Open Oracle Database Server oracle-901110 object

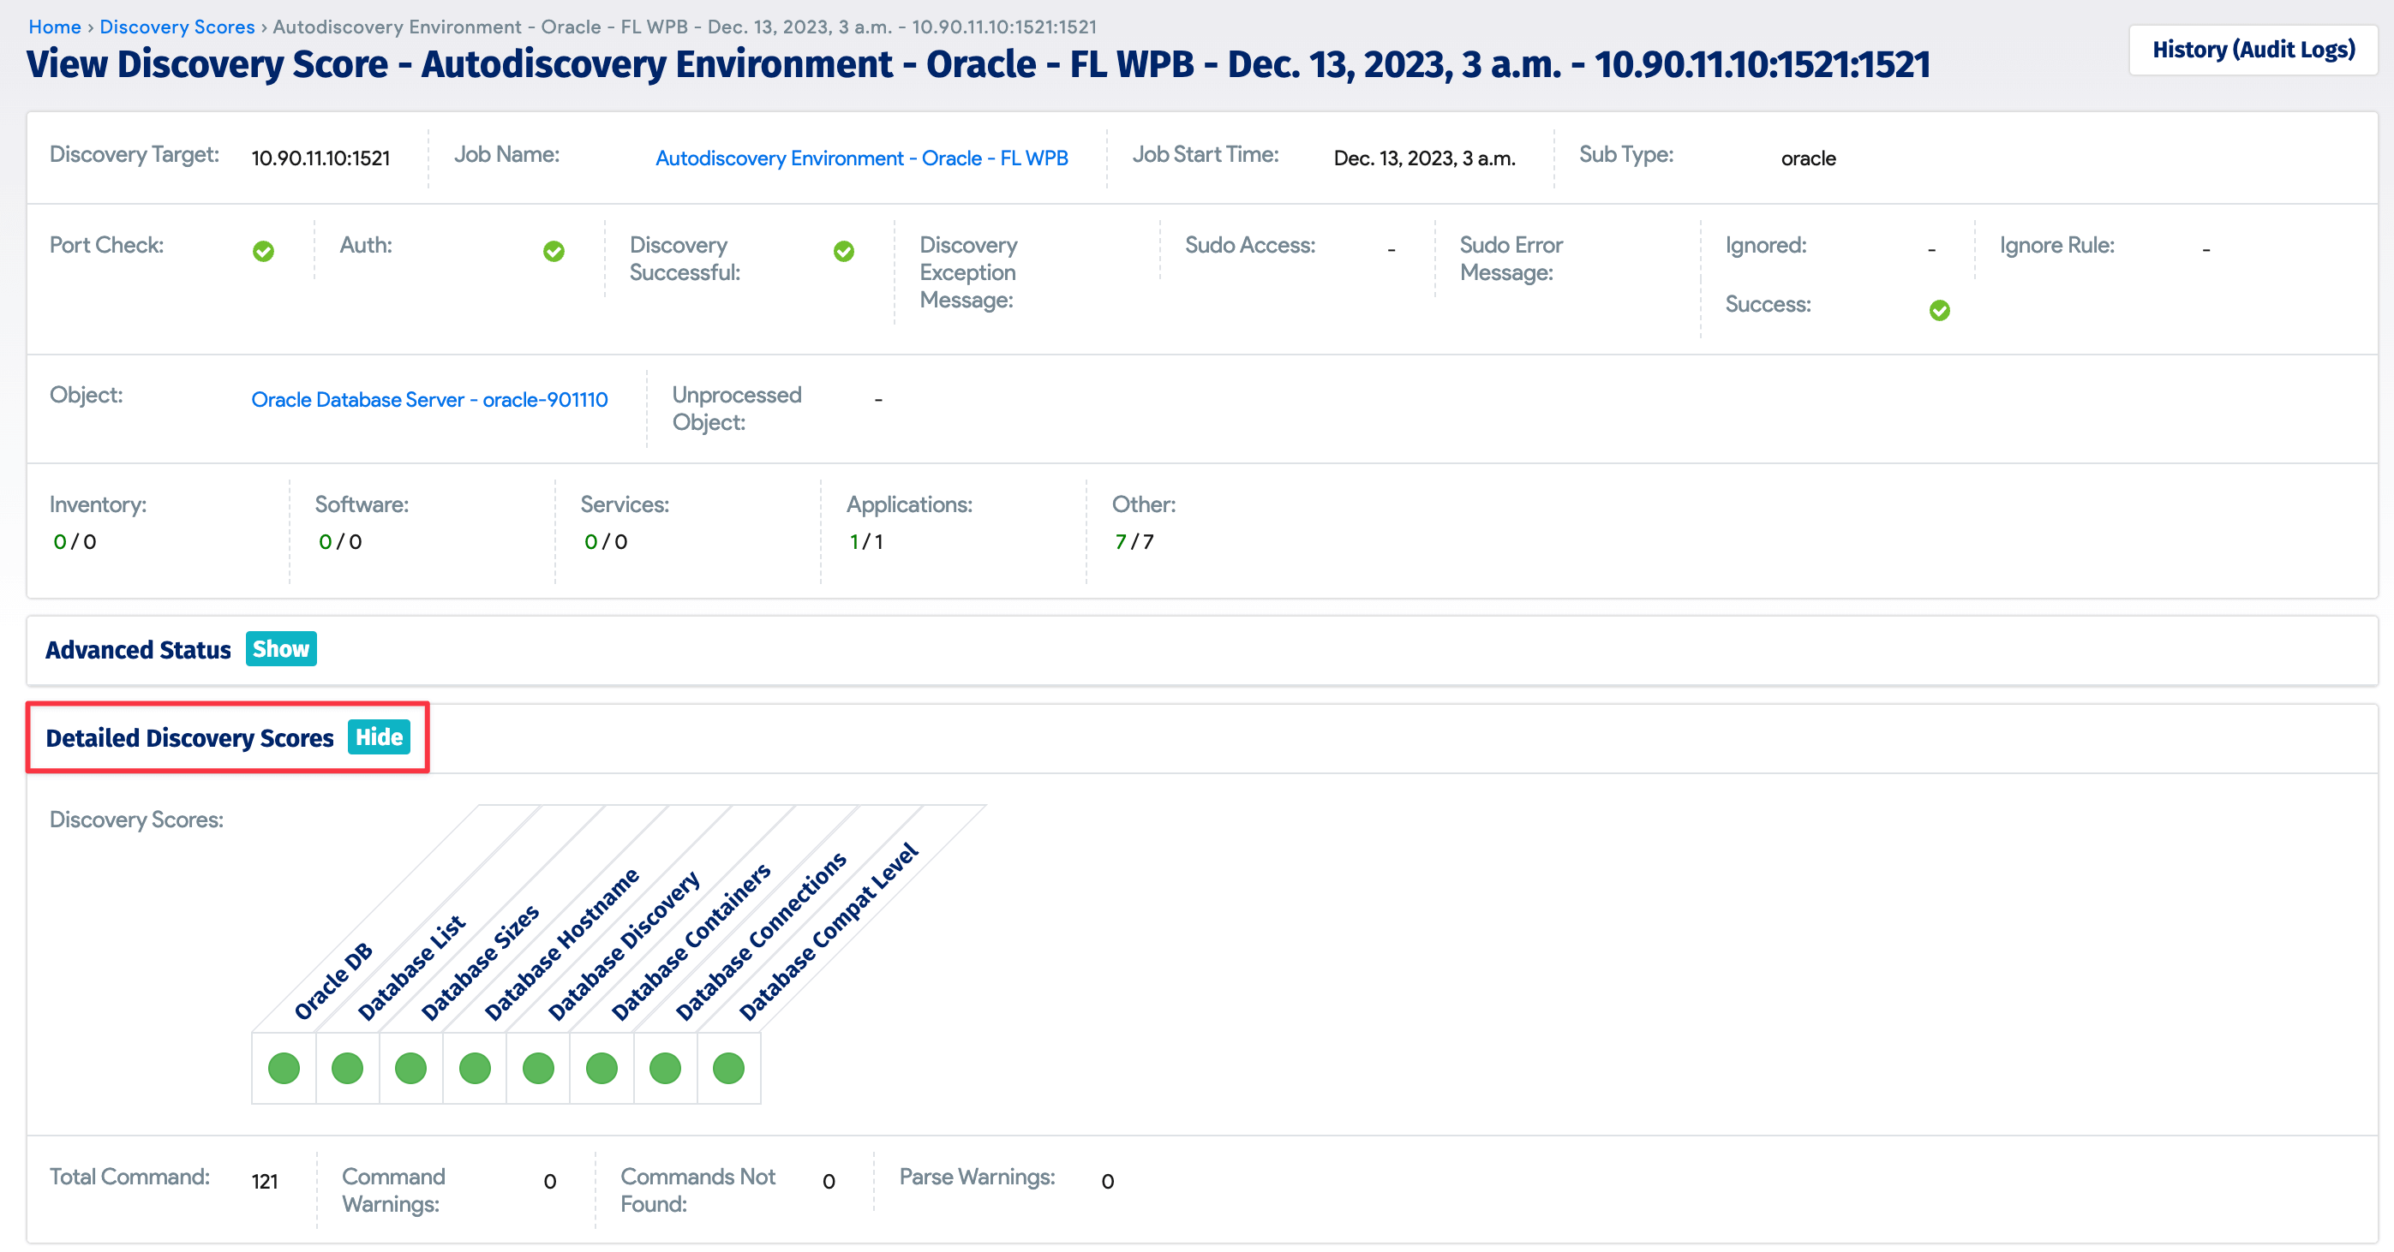point(429,399)
